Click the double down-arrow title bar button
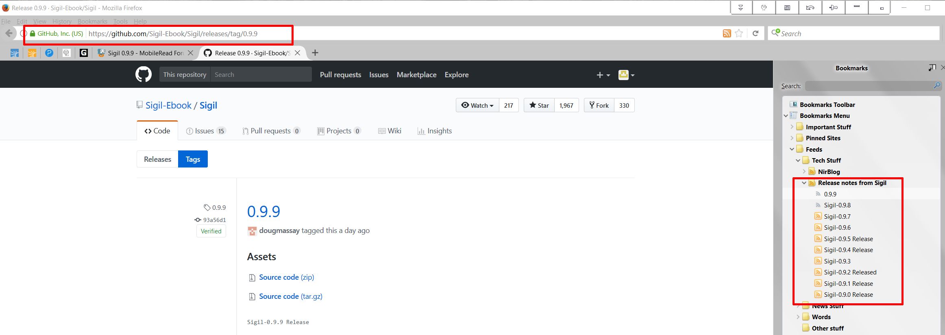The image size is (945, 335). 741,8
